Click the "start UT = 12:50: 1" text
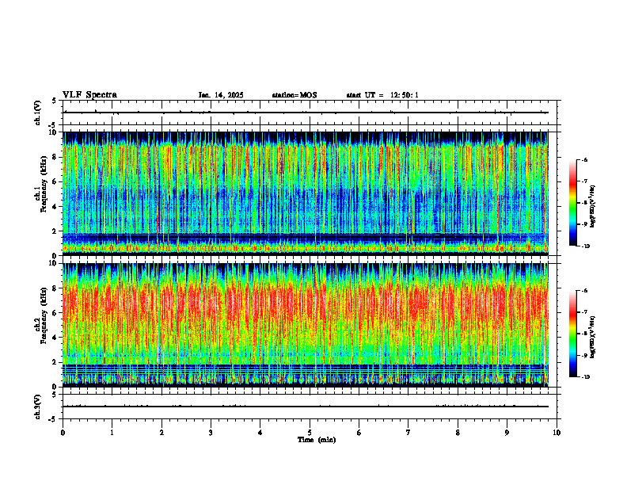 [x=382, y=95]
